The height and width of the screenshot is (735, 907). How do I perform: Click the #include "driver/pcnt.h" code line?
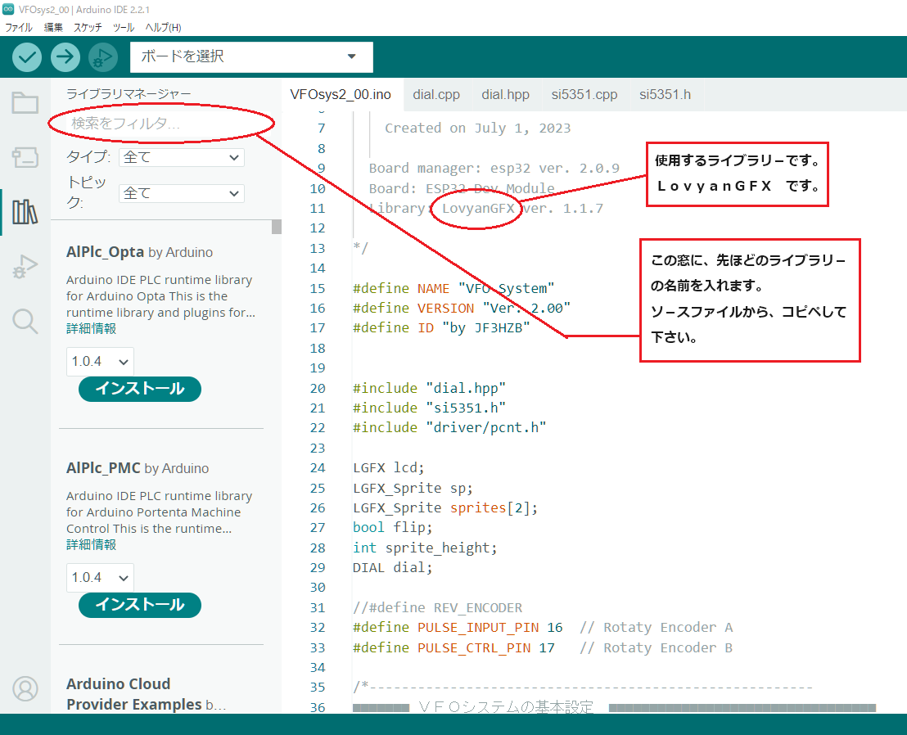(449, 427)
